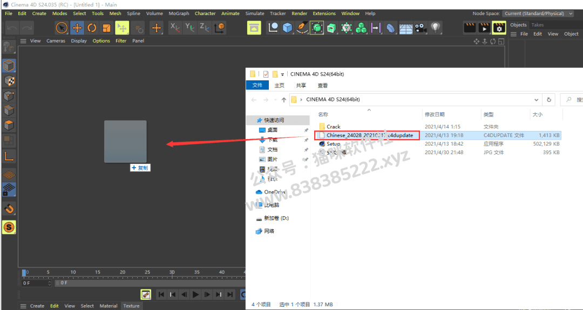Open viewport Cameras menu
This screenshot has width=583, height=310.
tap(56, 41)
